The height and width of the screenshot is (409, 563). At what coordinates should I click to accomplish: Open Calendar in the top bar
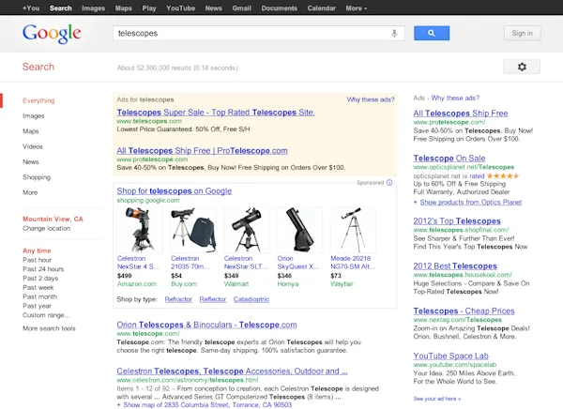pyautogui.click(x=321, y=8)
